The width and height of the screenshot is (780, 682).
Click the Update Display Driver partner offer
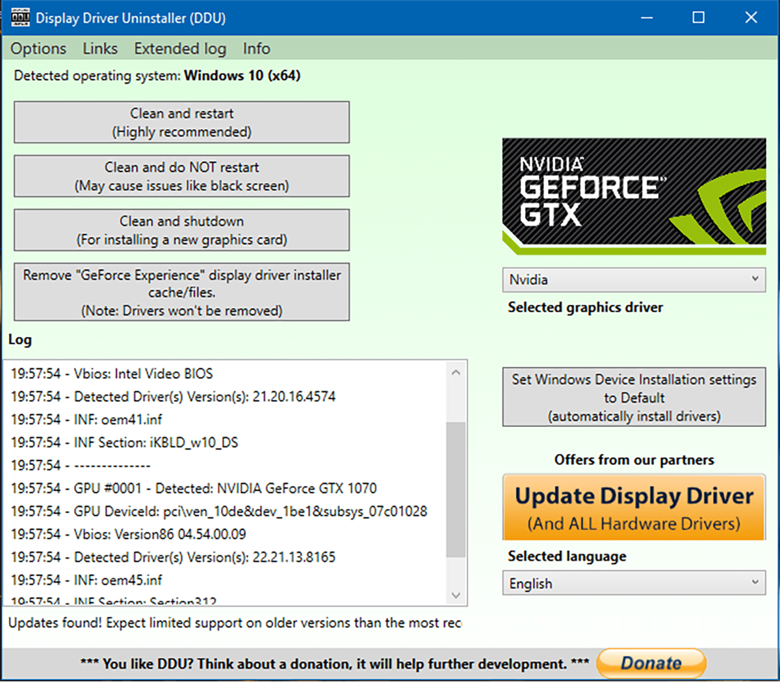(x=634, y=508)
